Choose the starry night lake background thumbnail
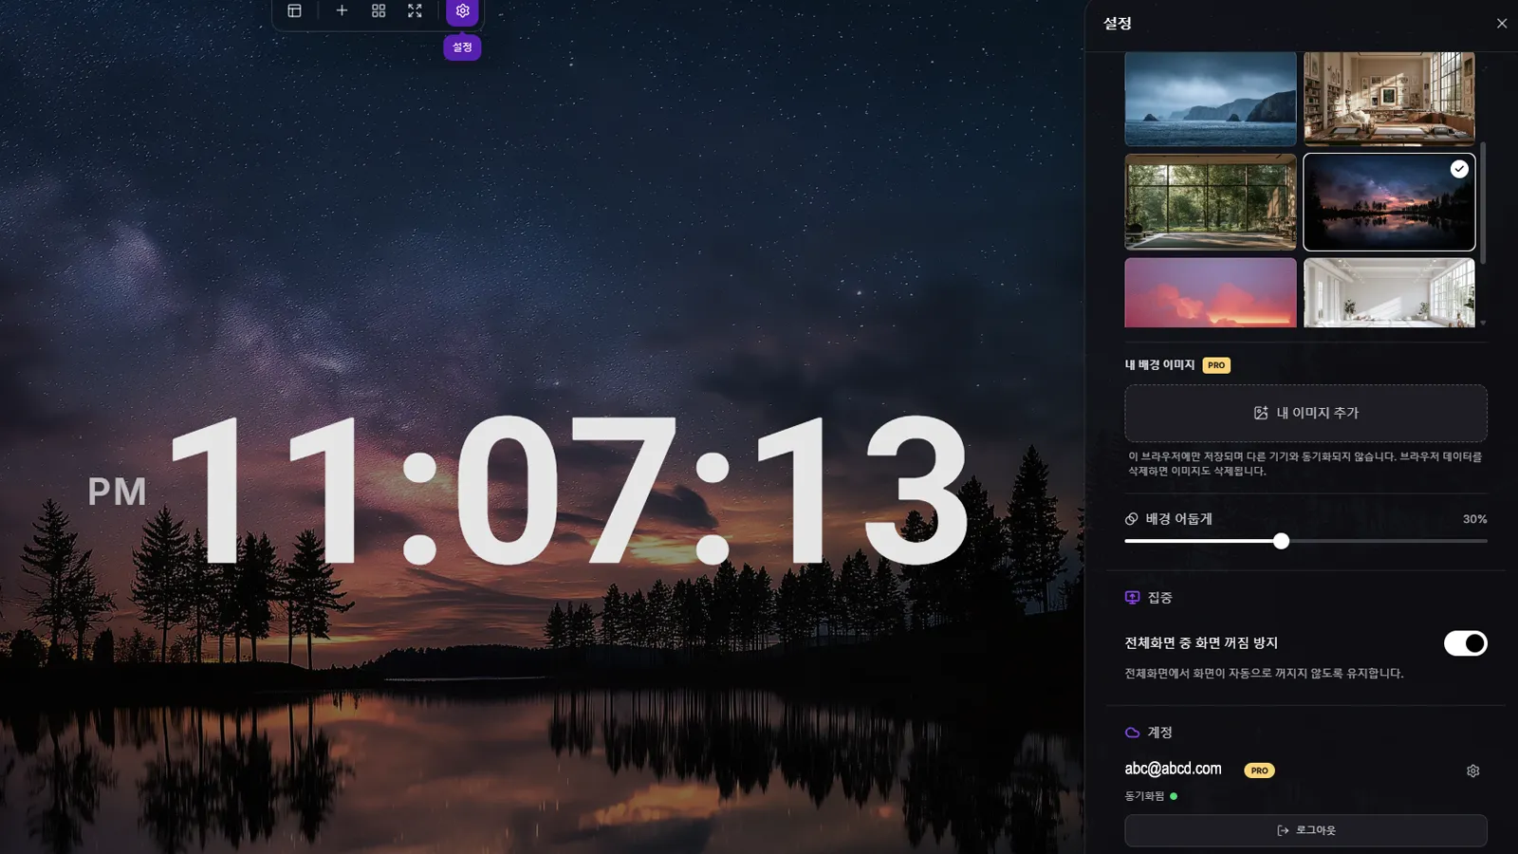Screen dimensions: 1518x854 1389,202
